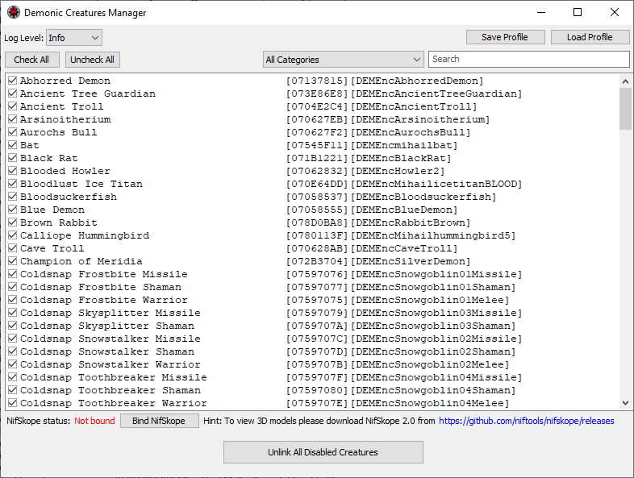The height and width of the screenshot is (478, 634).
Task: Open the NifSkope GitHub releases link
Action: (526, 421)
